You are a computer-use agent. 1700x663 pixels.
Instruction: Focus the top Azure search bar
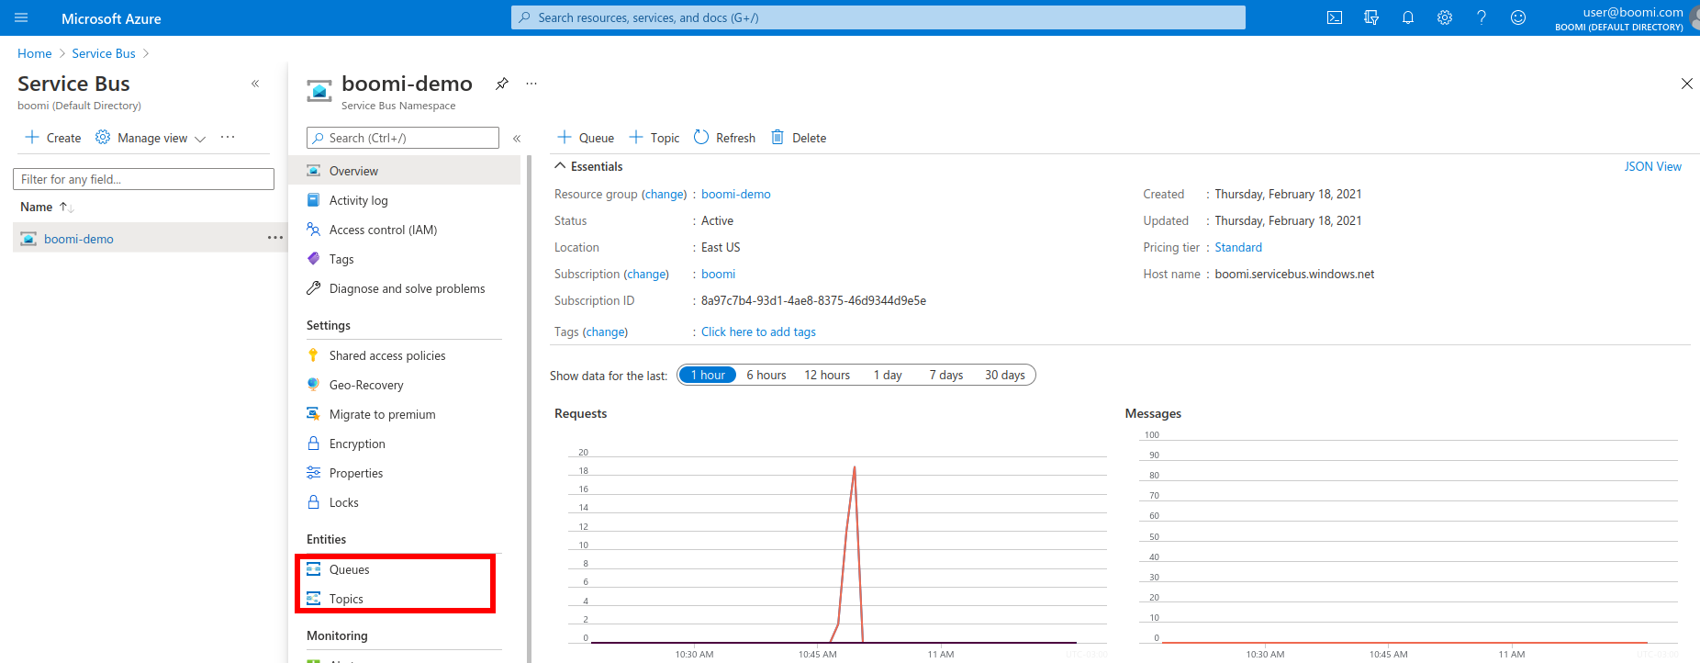pyautogui.click(x=878, y=17)
